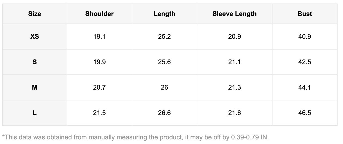This screenshot has height=144, width=343.
Task: Select the L bust value 46.5
Action: (305, 113)
